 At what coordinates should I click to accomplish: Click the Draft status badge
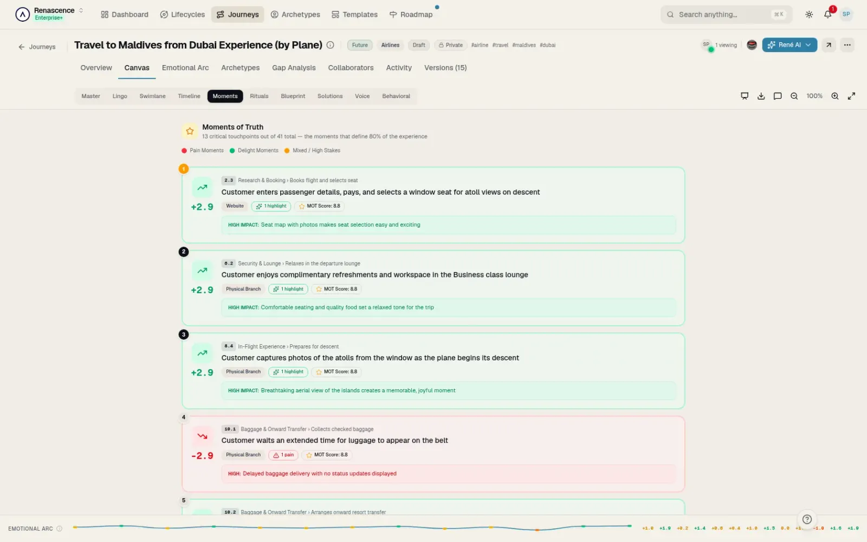tap(419, 45)
